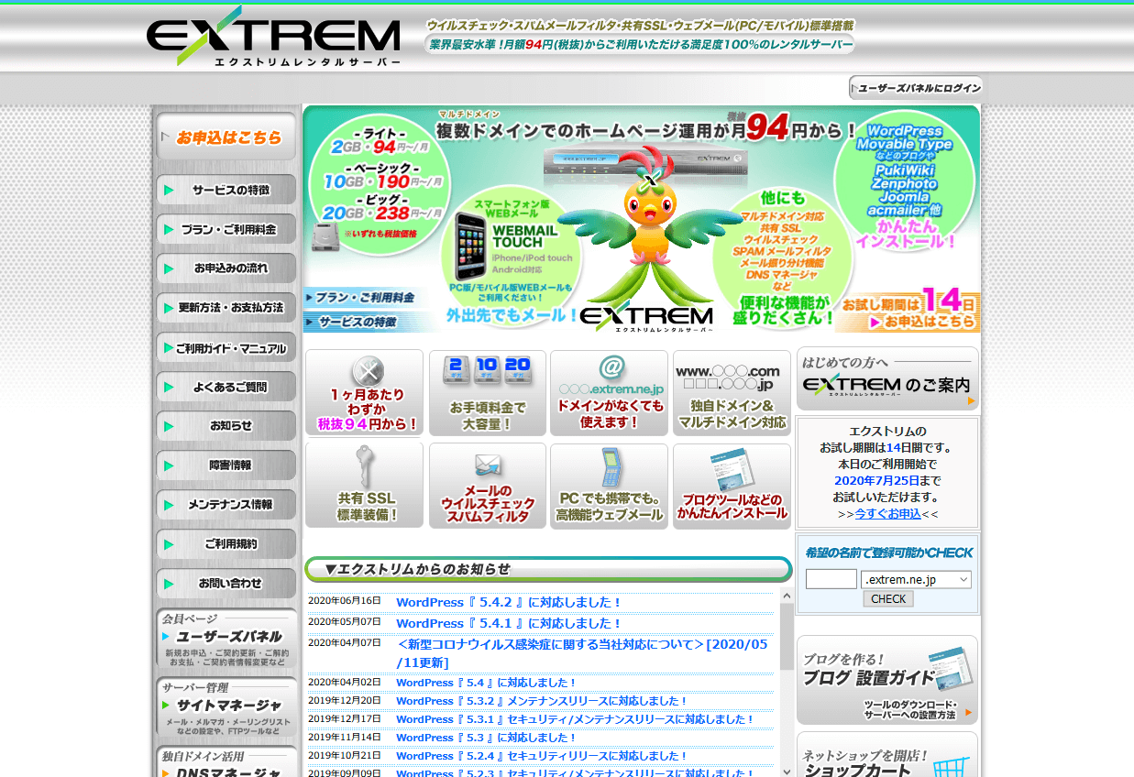Viewport: 1134px width, 777px height.
Task: Click the bird mascot on the banner
Action: click(648, 224)
